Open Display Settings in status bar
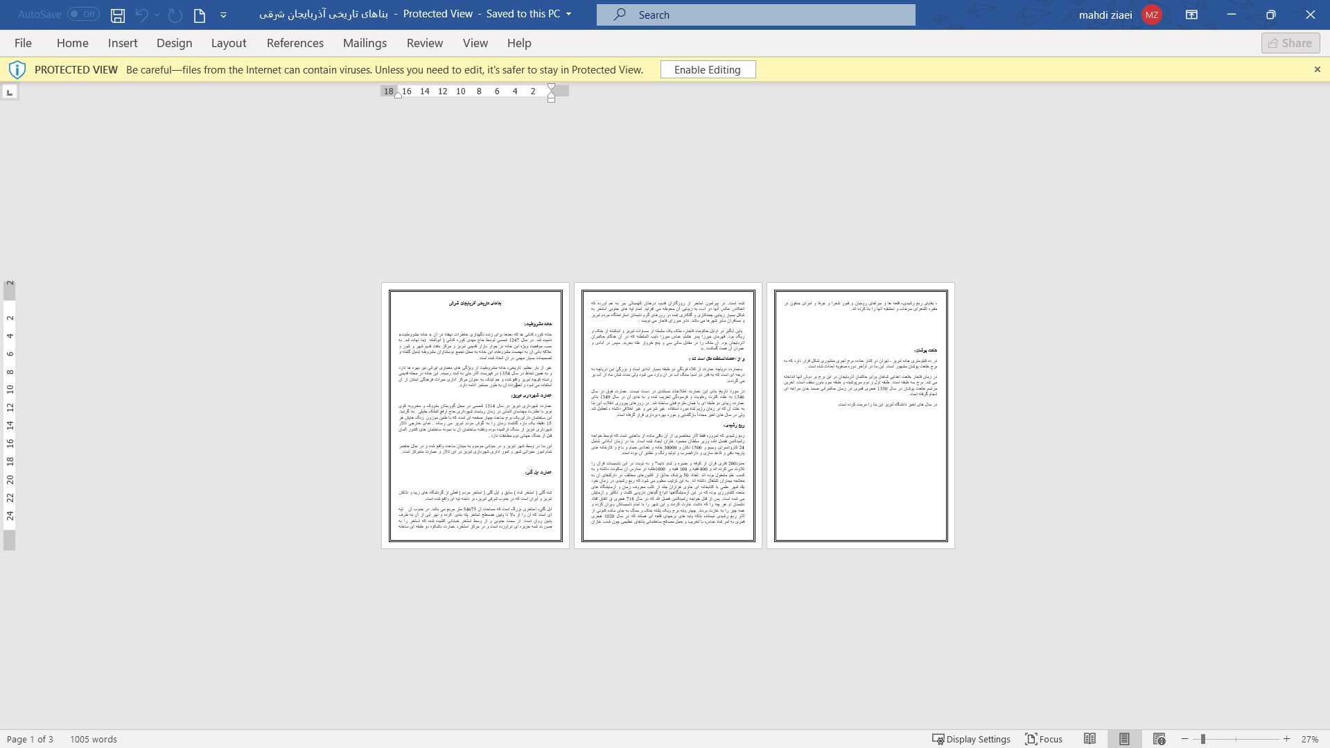The width and height of the screenshot is (1330, 748). point(971,739)
